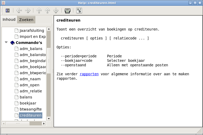Go forward in help history
Screen dimensions: 203x135
28,11
